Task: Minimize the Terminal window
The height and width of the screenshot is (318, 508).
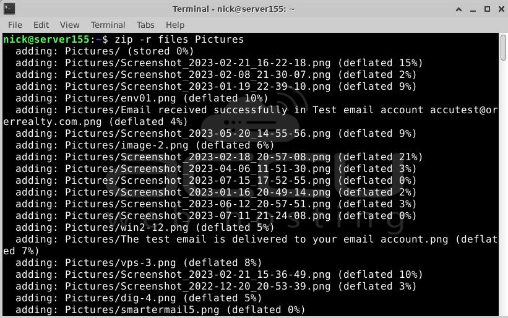Action: coord(473,9)
